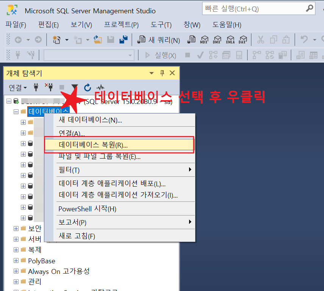
Task: Open the available databases combo box
Action: (89, 55)
